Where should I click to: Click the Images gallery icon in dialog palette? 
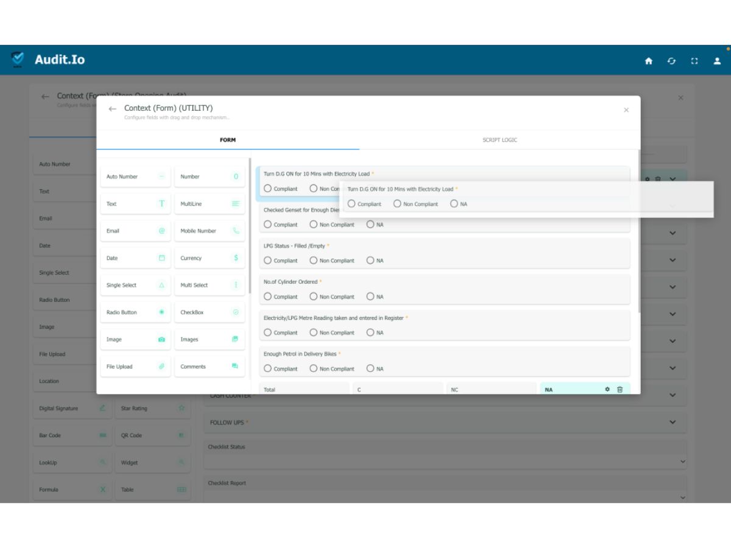coord(235,339)
